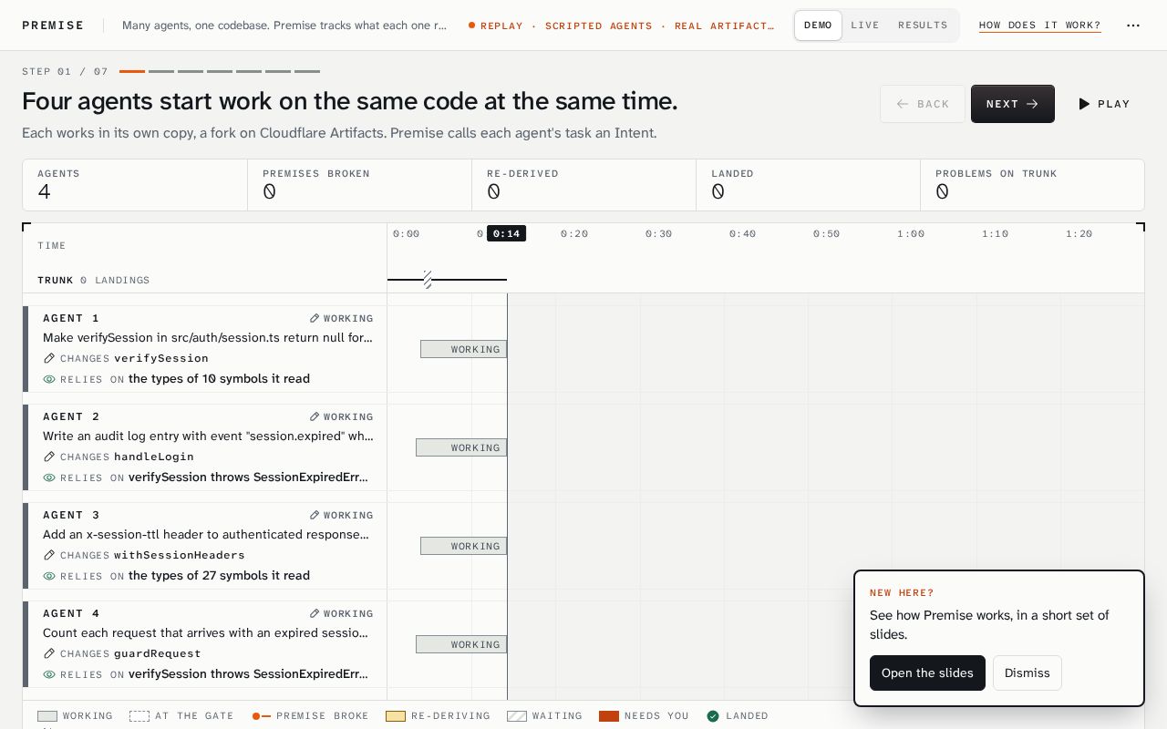
Task: Switch to the Demo tab
Action: [818, 26]
